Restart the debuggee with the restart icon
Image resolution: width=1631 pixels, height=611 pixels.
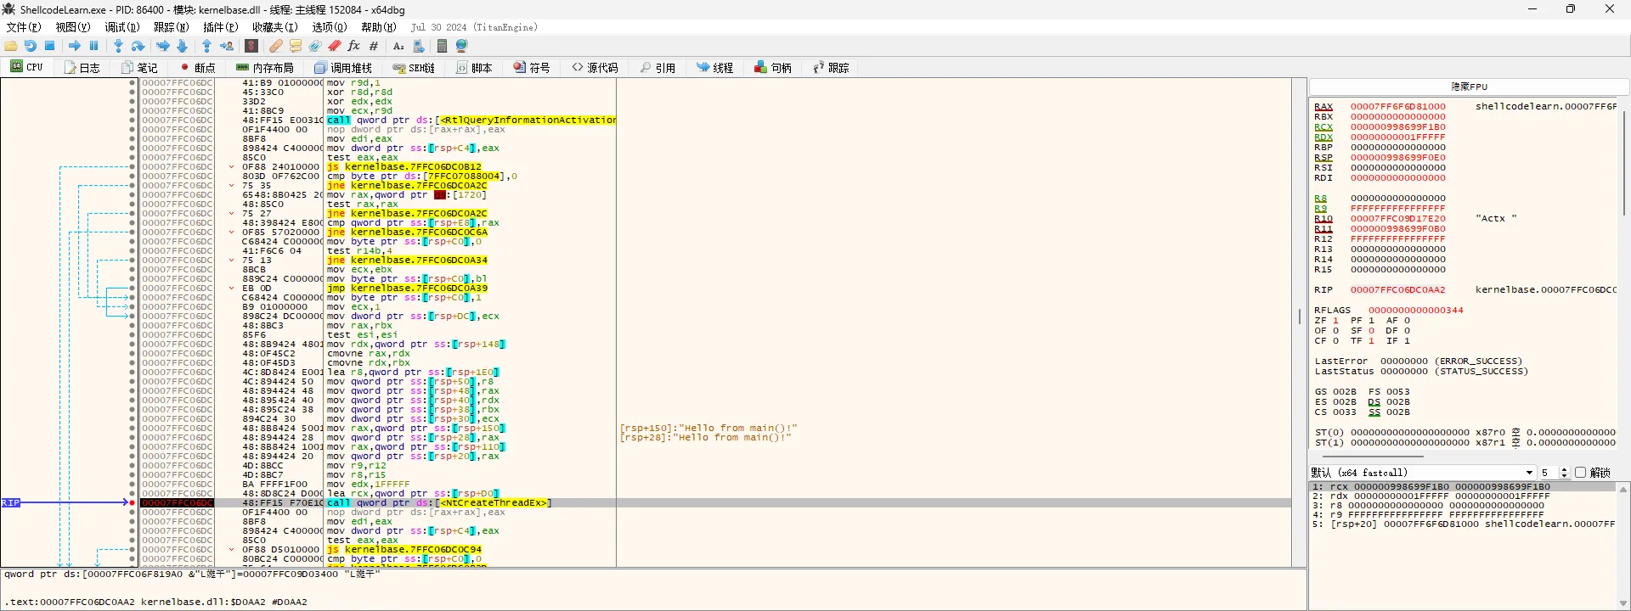point(31,46)
